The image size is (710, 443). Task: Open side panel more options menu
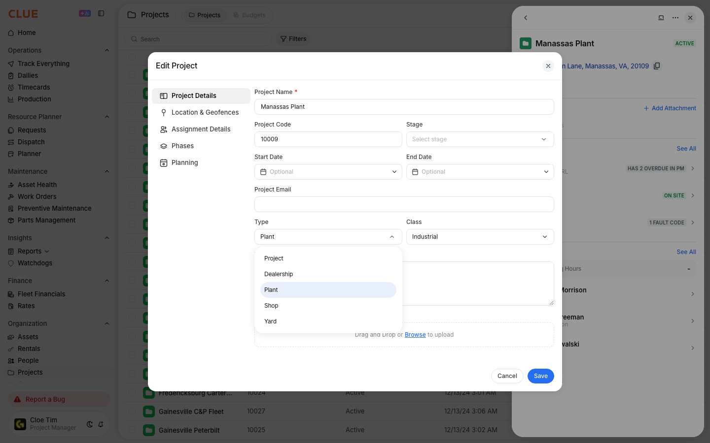tap(675, 18)
